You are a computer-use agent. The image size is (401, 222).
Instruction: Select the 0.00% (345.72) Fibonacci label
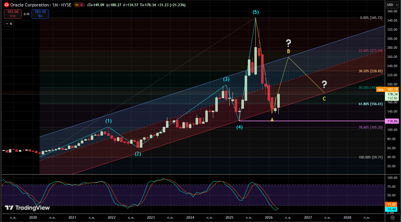coord(371,18)
